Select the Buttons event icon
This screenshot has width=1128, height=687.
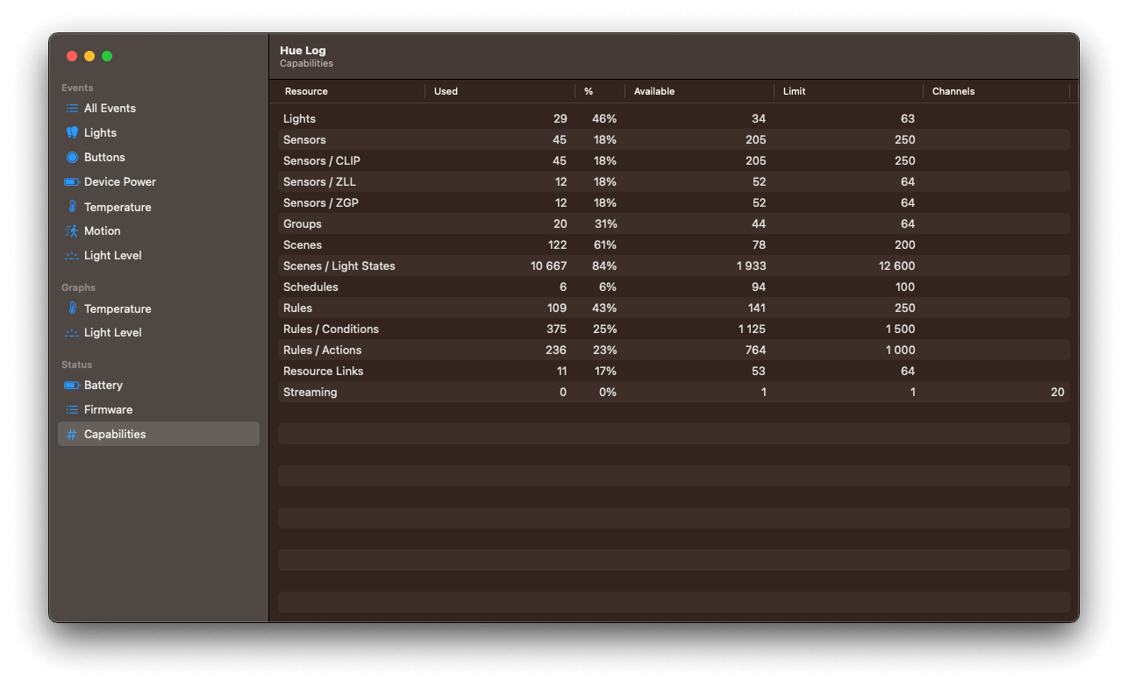pos(72,157)
